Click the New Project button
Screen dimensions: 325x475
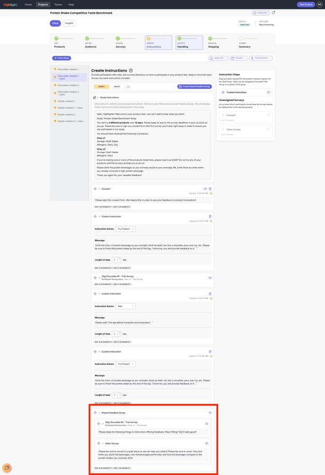(x=306, y=4)
